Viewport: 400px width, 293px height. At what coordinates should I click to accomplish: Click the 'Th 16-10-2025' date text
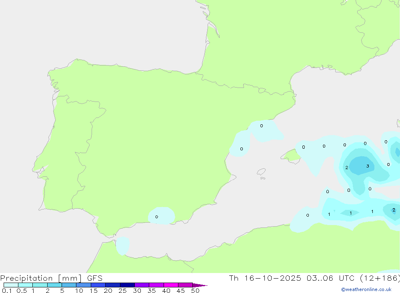click(x=265, y=278)
